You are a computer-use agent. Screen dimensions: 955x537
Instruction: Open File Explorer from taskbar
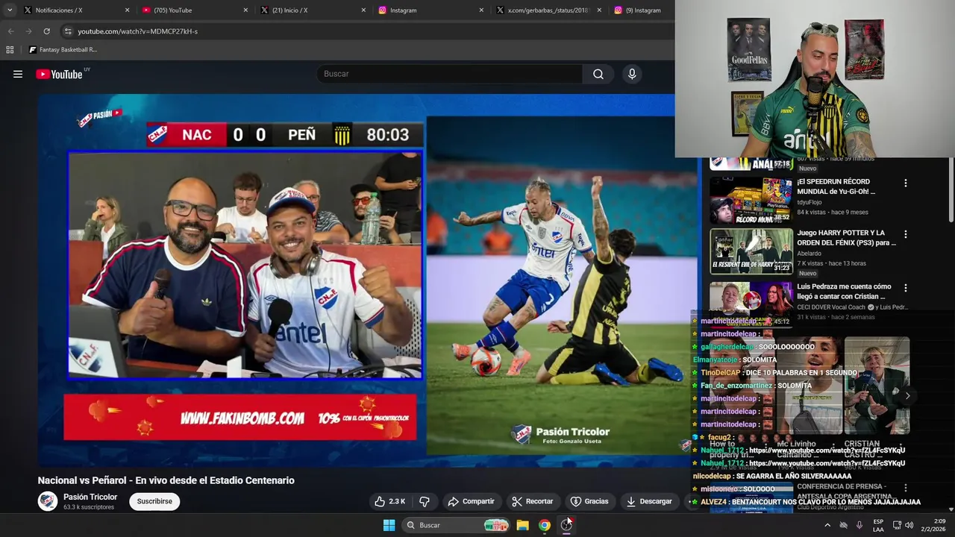click(522, 525)
